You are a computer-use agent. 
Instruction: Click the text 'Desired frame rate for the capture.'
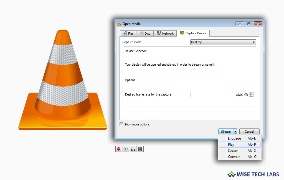[149, 94]
